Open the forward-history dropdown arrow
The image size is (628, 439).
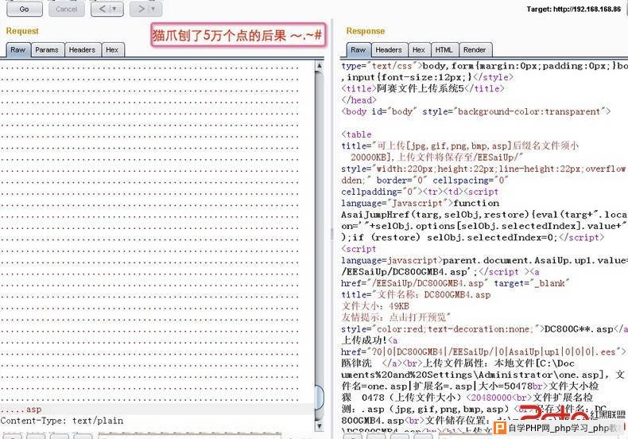tap(153, 9)
